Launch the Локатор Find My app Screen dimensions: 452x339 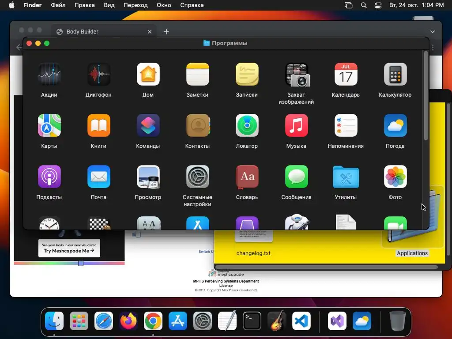pyautogui.click(x=247, y=125)
